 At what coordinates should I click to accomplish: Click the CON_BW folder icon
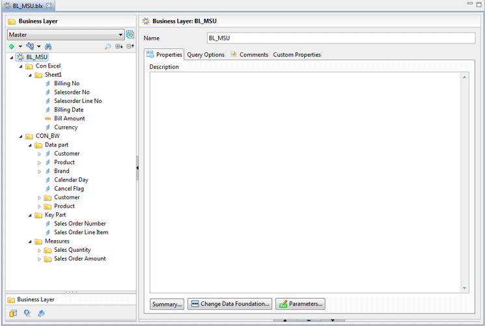pos(29,136)
